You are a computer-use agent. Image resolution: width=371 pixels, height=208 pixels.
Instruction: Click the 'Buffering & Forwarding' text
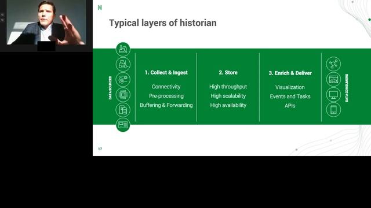166,105
